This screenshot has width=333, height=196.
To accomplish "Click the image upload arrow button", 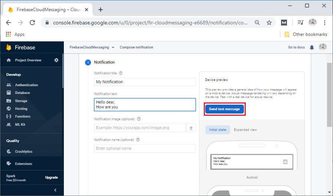I will (x=191, y=128).
